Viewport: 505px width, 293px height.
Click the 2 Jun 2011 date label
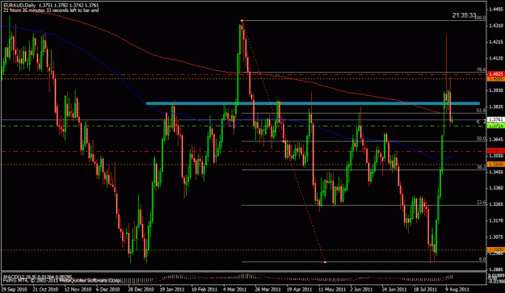click(x=362, y=290)
